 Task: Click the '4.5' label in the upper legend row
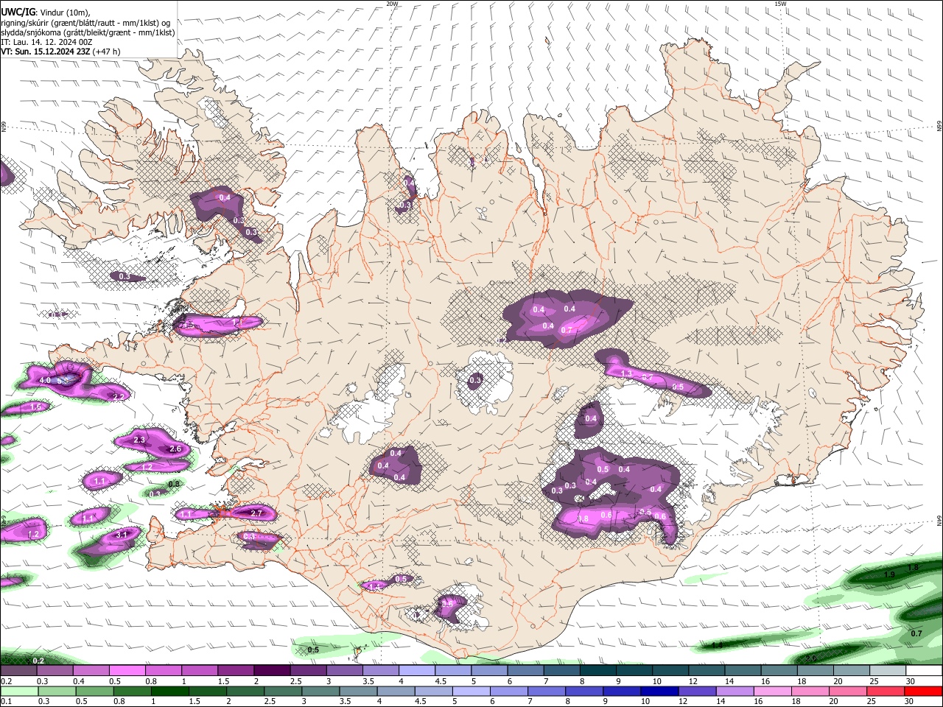[441, 681]
